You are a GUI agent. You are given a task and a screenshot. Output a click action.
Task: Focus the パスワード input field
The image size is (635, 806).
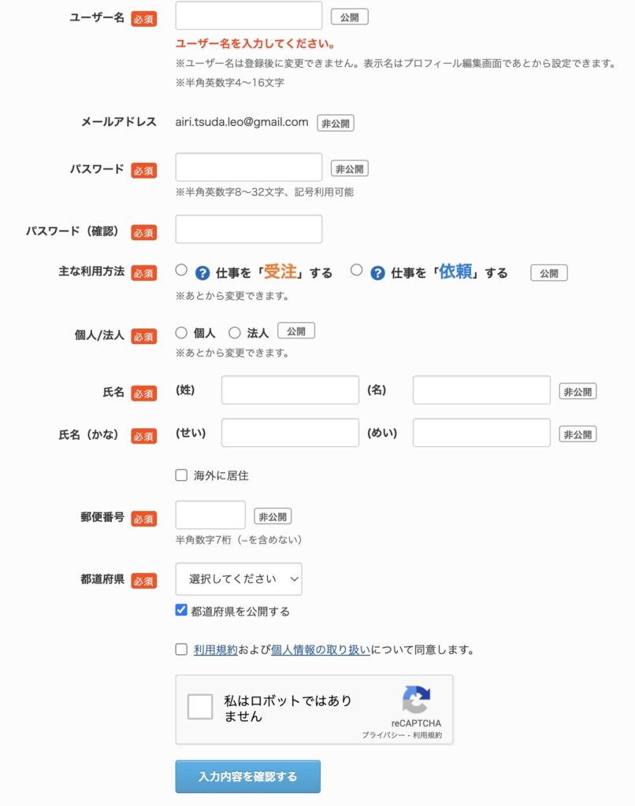pos(248,168)
